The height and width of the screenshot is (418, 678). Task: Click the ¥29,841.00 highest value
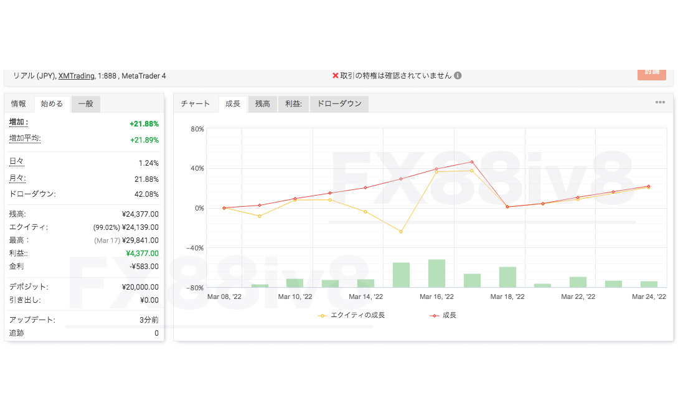tap(141, 240)
